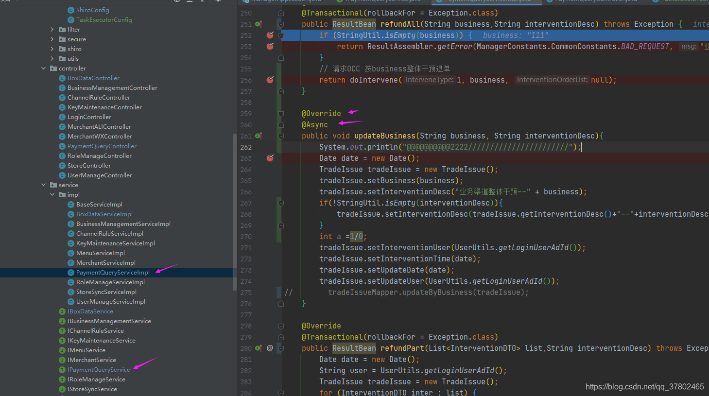Disable the breakpoint on line 263
Viewport: 709px width, 396px height.
[x=270, y=158]
